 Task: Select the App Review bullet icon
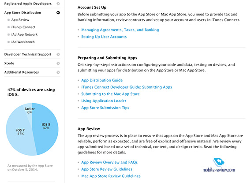click(8, 20)
